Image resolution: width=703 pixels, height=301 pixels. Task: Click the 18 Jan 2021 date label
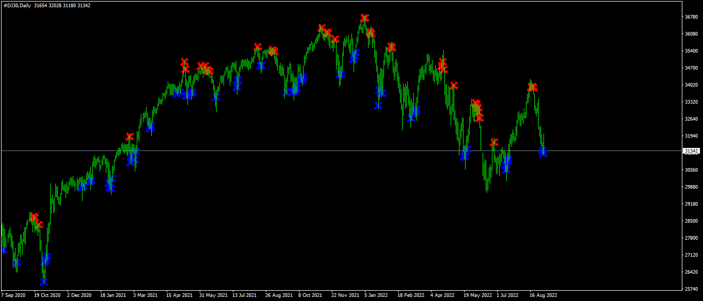[113, 295]
